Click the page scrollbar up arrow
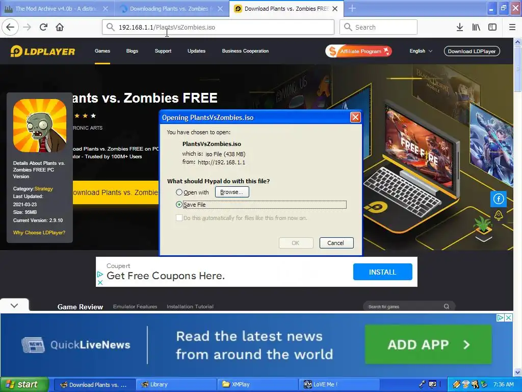This screenshot has height=392, width=522. click(517, 42)
